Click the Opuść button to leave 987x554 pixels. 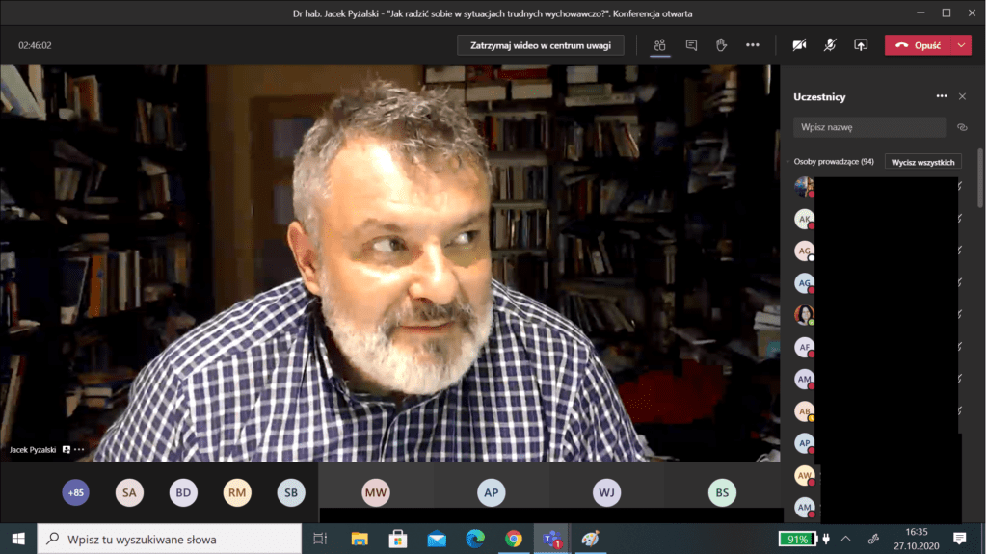[x=919, y=45]
